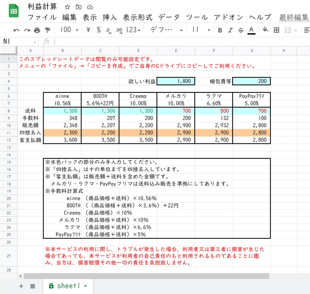Image resolution: width=310 pixels, height=294 pixels.
Task: Click the redo icon
Action: tap(27, 30)
